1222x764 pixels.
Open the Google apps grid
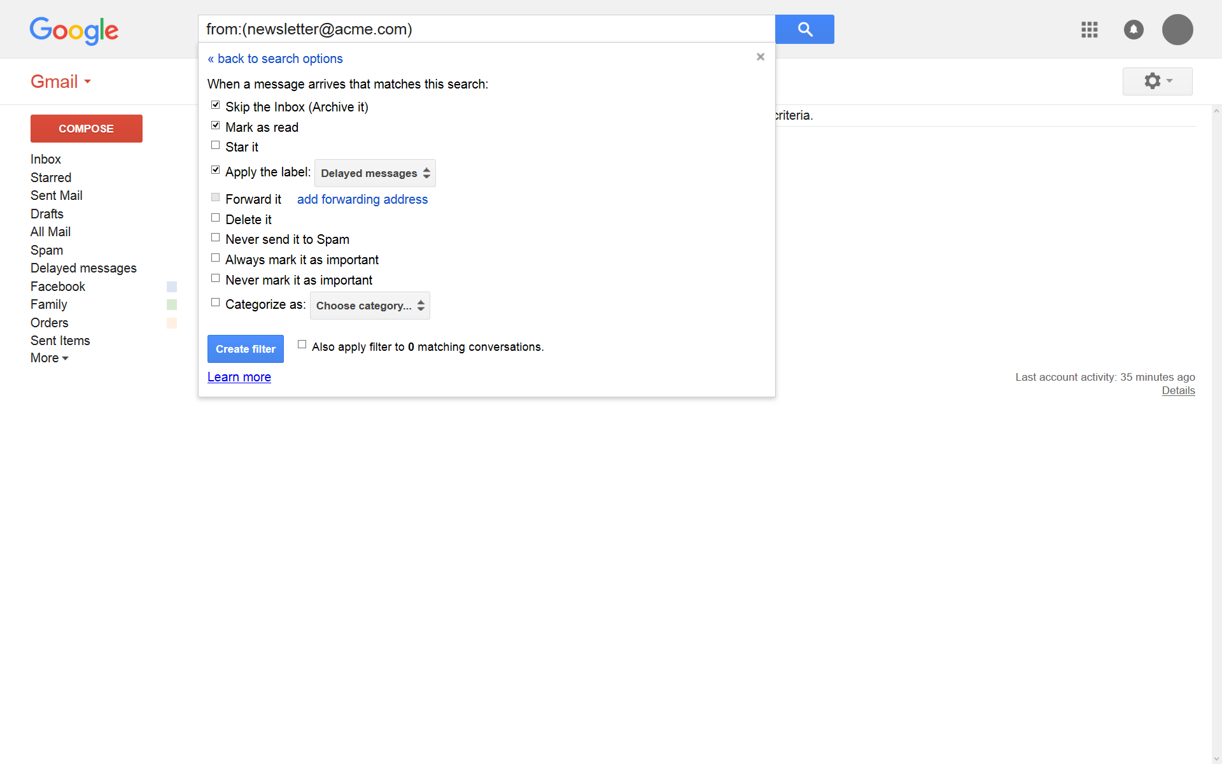click(1089, 29)
